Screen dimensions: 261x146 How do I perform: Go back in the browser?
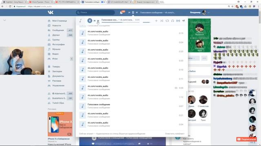2,6
